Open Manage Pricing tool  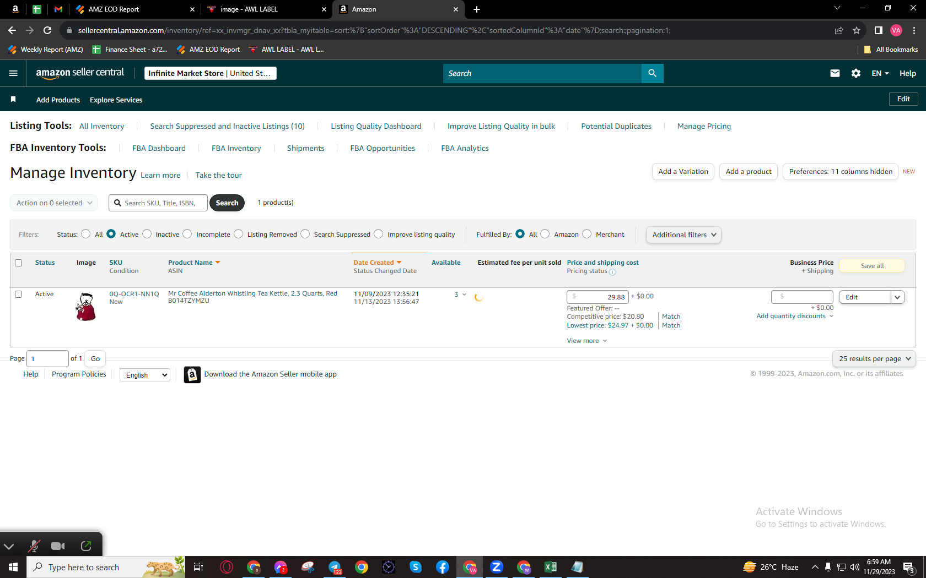pyautogui.click(x=704, y=126)
